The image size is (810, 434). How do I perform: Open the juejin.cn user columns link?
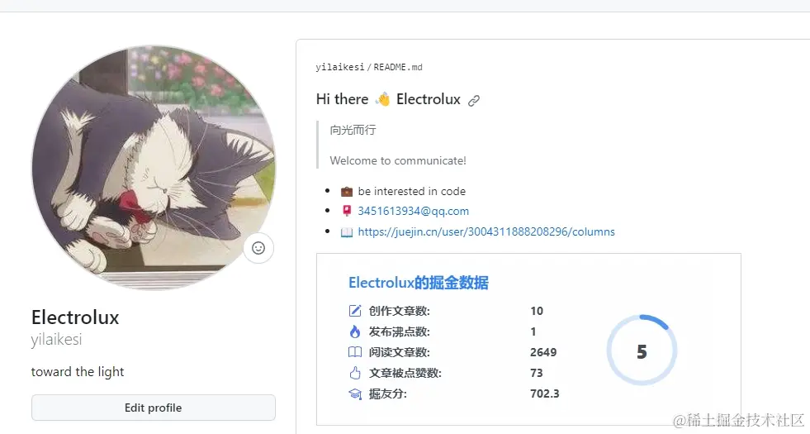[x=486, y=232]
